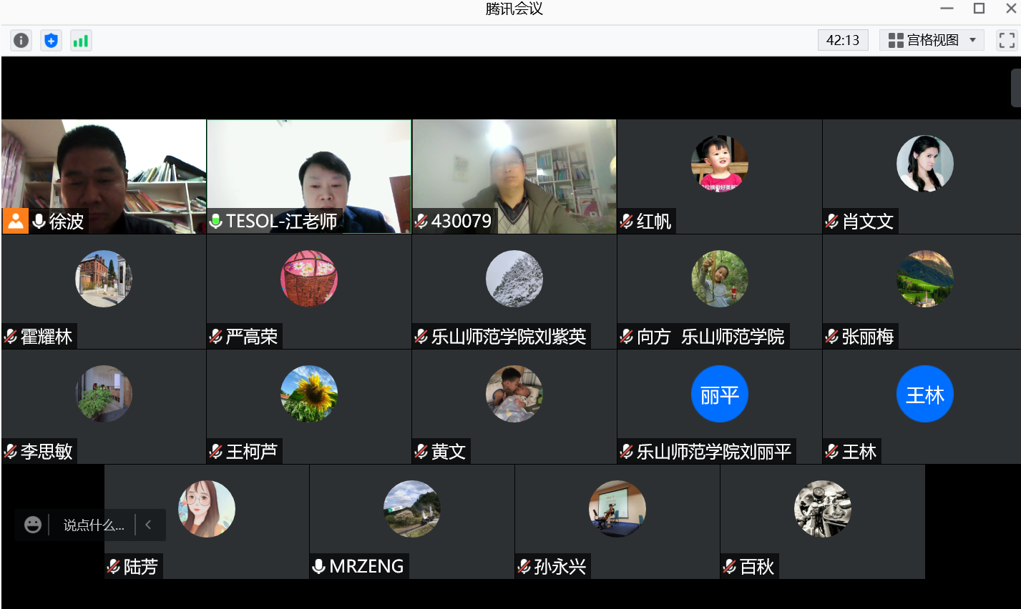Click the meeting info icon
Image resolution: width=1021 pixels, height=609 pixels.
click(x=21, y=41)
